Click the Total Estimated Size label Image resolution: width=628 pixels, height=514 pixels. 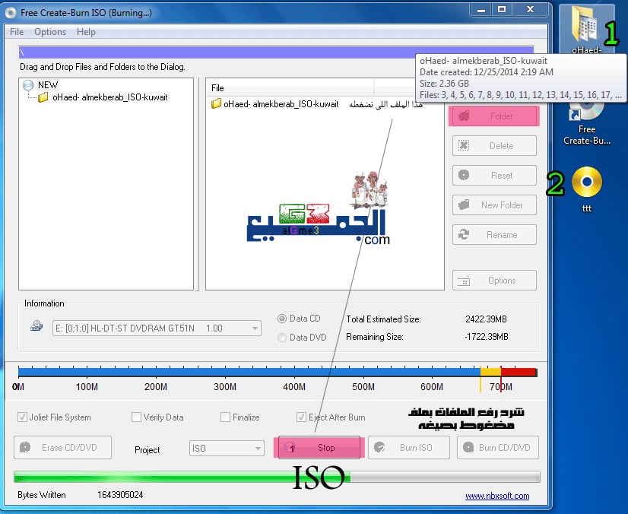click(383, 319)
